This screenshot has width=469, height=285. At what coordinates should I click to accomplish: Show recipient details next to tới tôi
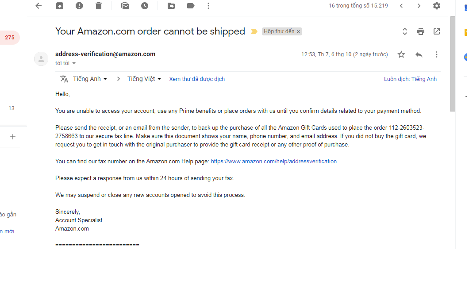point(74,63)
